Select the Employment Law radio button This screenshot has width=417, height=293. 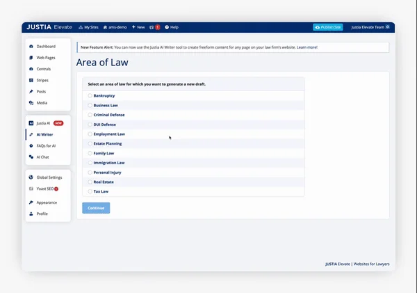click(90, 134)
